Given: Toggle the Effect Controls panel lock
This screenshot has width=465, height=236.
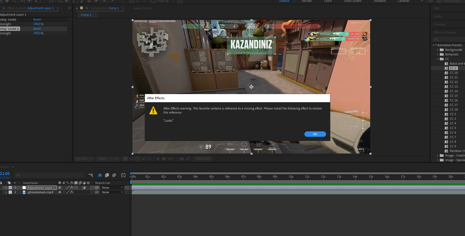Looking at the screenshot, I should tap(4, 8).
